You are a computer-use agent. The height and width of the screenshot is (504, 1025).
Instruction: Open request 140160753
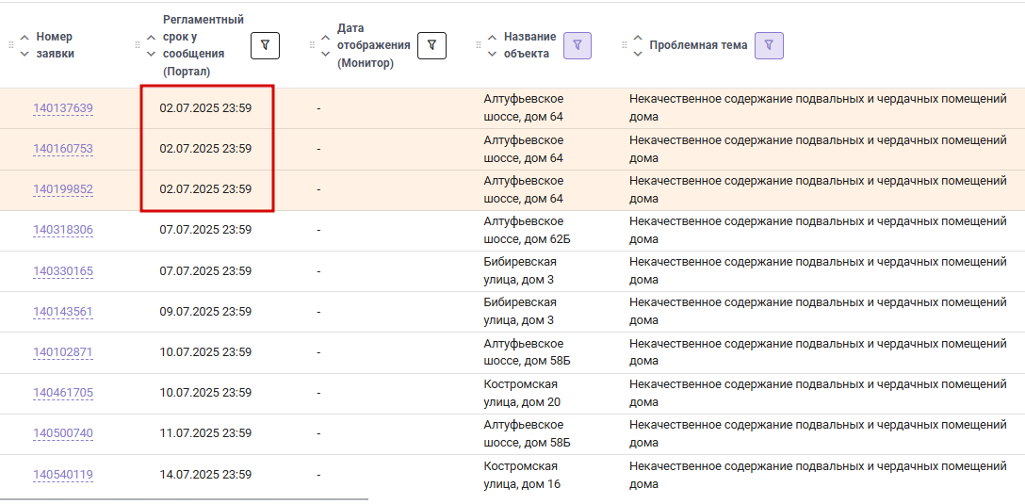coord(63,149)
